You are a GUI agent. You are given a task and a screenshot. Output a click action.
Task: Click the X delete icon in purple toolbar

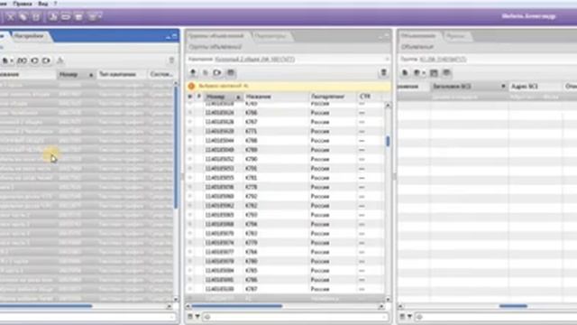[11, 17]
